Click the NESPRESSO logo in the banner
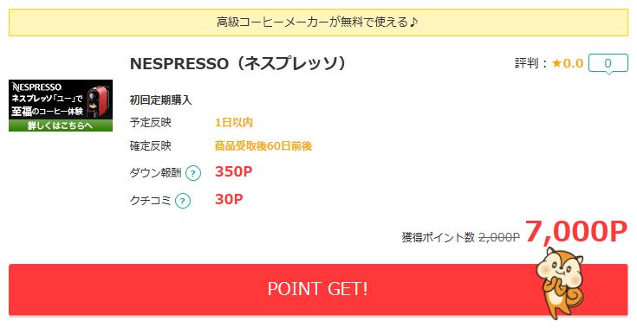This screenshot has width=637, height=328. [36, 87]
